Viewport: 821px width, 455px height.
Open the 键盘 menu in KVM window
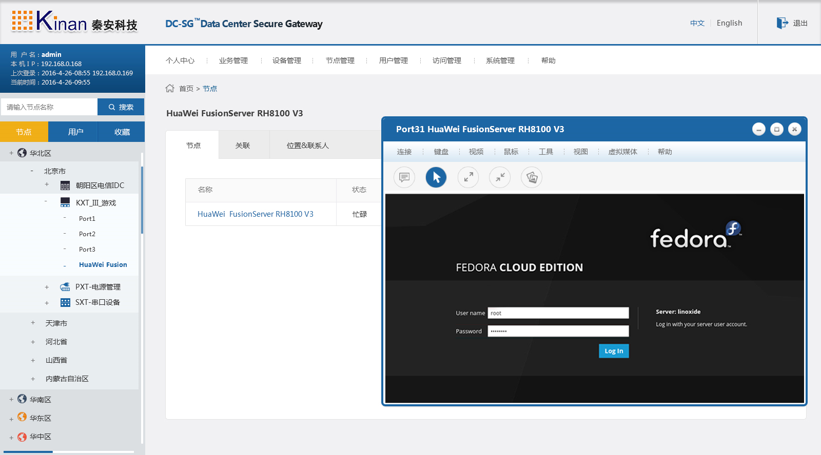[x=441, y=152]
